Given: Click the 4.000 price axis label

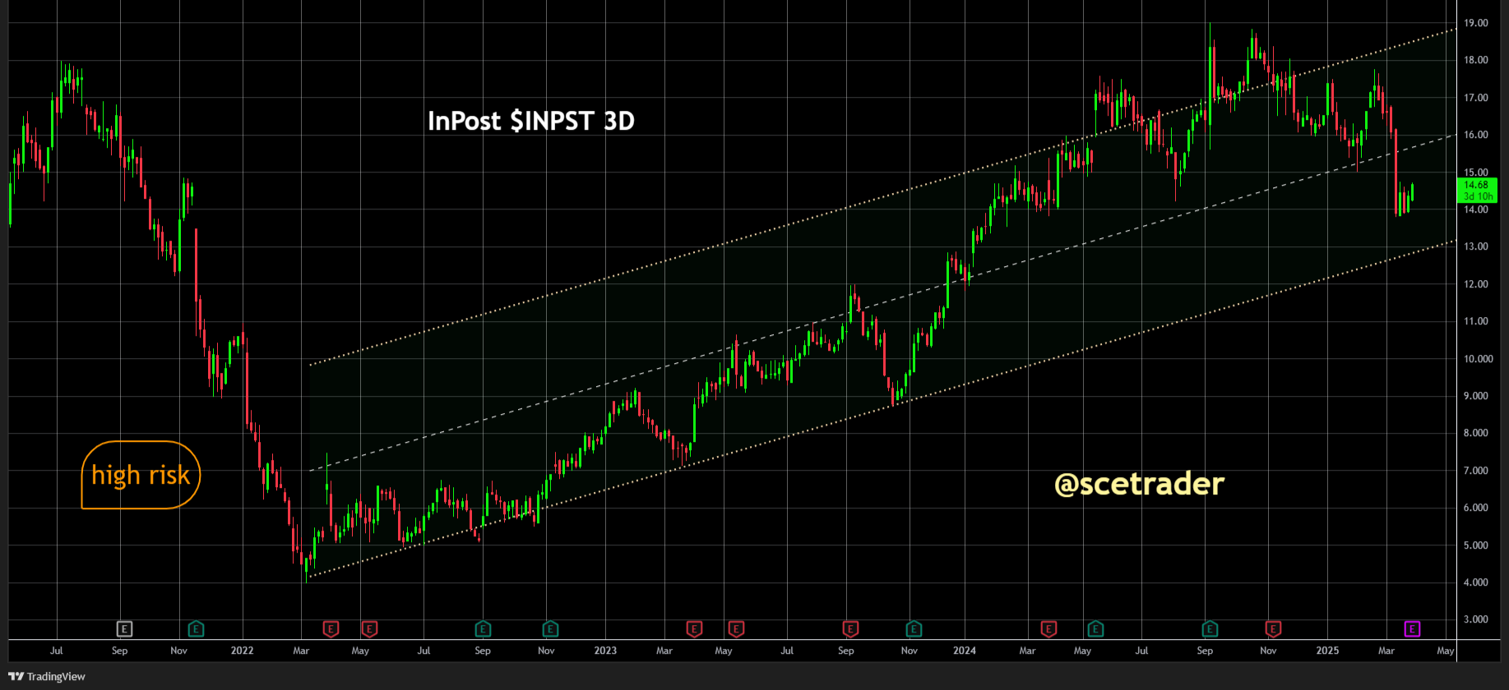Looking at the screenshot, I should pos(1476,582).
